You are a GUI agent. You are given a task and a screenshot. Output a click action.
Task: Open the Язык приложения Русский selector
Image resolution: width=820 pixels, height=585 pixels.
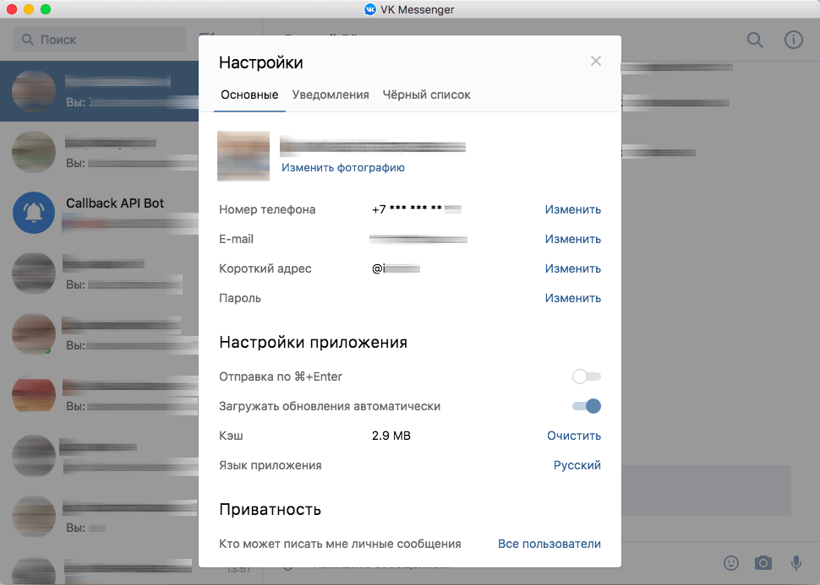coord(577,465)
